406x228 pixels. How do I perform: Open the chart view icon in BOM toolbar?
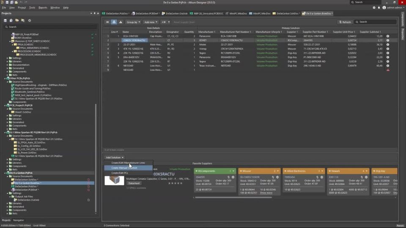pos(121,22)
